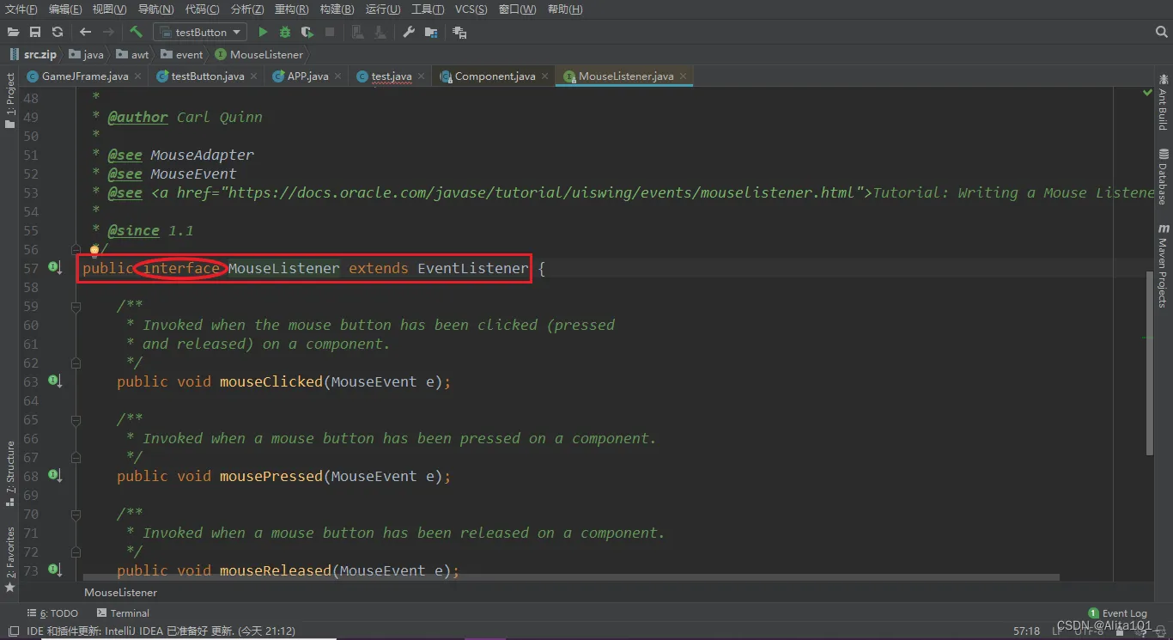
Task: Click the gutter icon beside mouseClicked line 63
Action: pyautogui.click(x=55, y=381)
